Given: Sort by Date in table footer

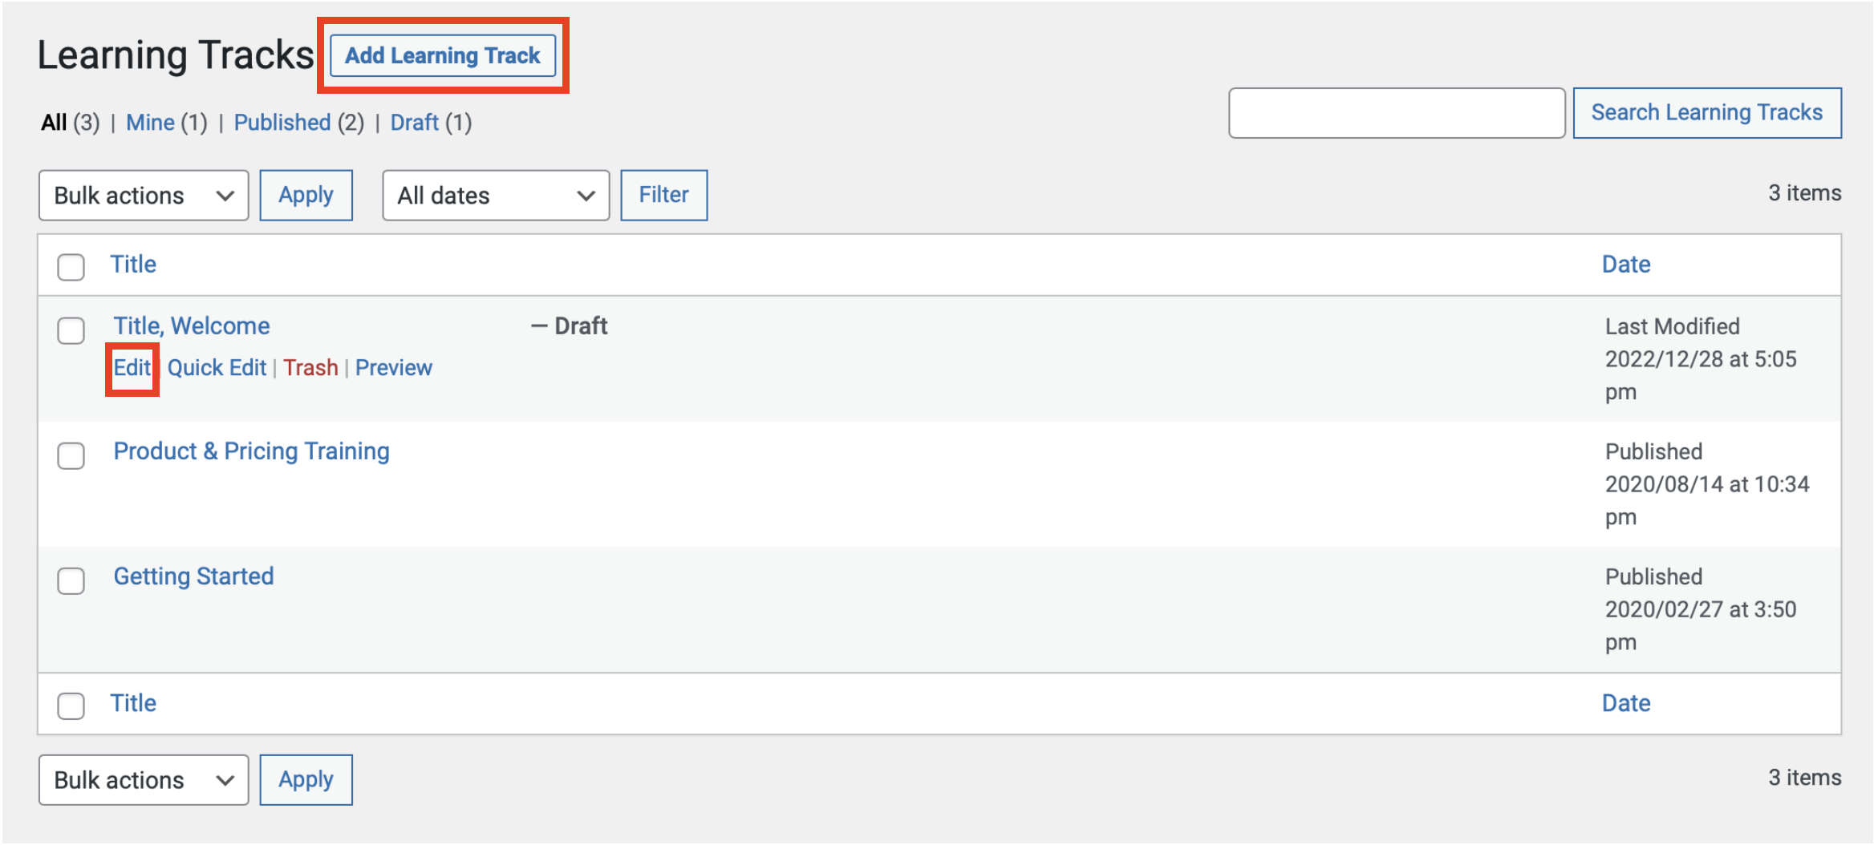Looking at the screenshot, I should (x=1626, y=703).
